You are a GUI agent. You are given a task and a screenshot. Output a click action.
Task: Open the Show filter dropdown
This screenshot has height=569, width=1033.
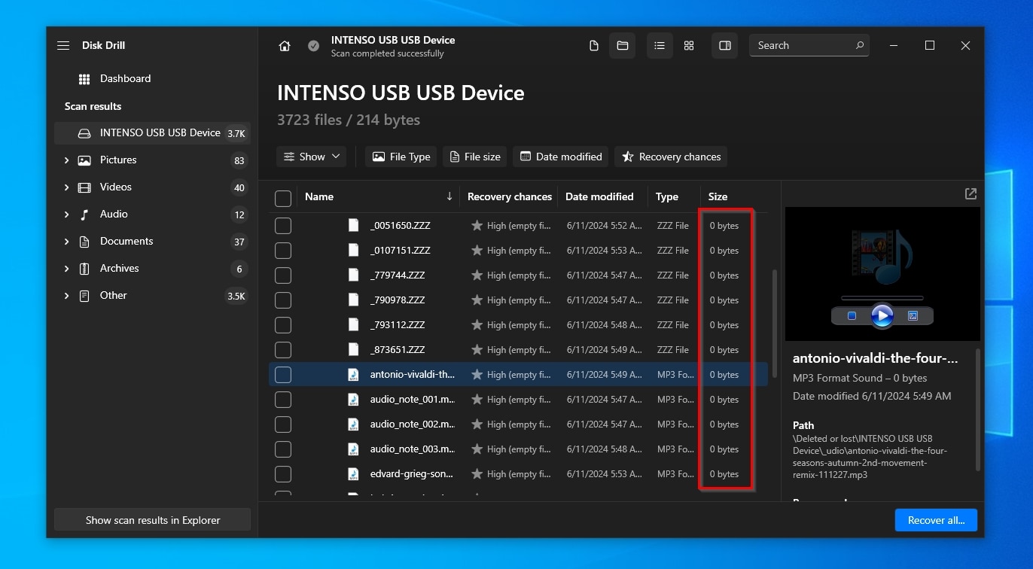[311, 157]
